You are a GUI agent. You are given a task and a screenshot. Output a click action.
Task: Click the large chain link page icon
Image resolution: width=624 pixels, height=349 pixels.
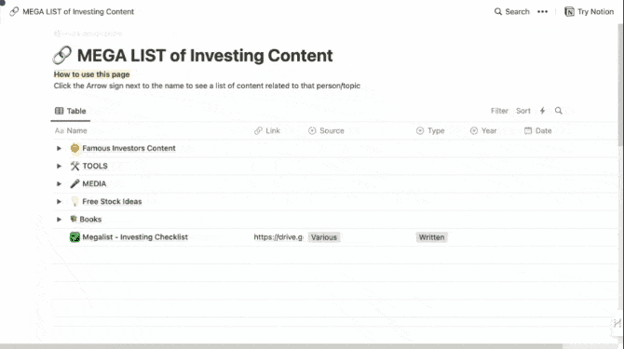(62, 55)
